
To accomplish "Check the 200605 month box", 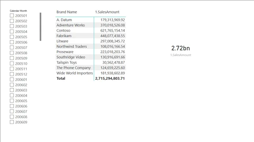I will (x=12, y=101).
